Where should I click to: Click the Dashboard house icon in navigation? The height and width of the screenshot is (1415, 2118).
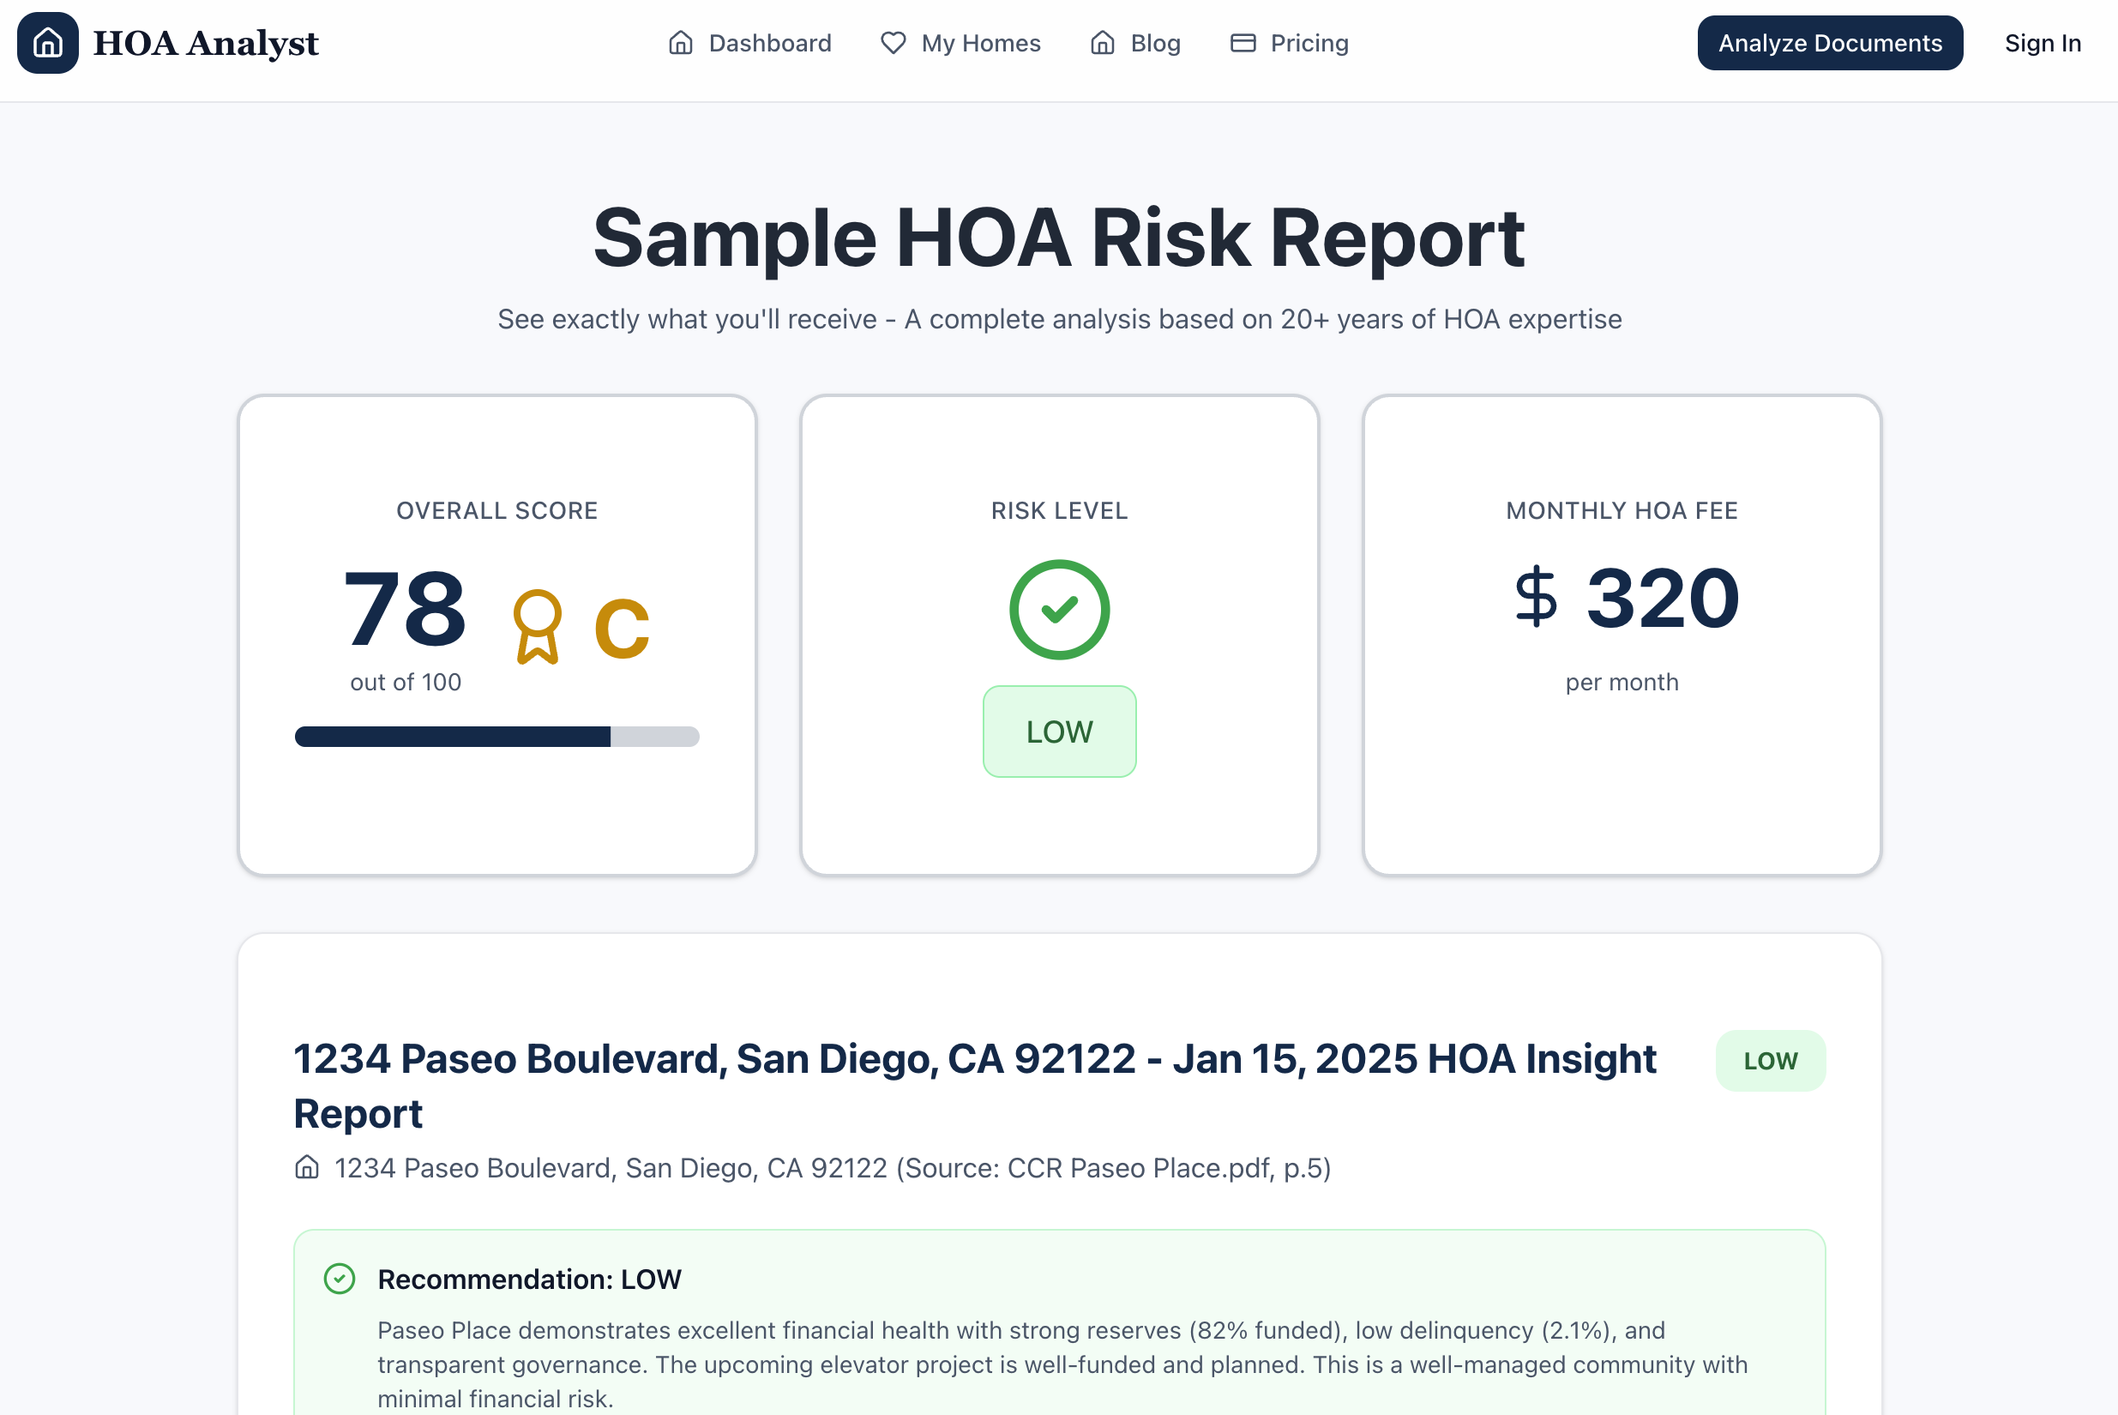coord(681,42)
